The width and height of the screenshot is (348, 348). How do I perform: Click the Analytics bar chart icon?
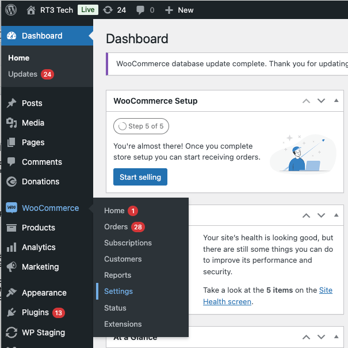click(x=11, y=247)
